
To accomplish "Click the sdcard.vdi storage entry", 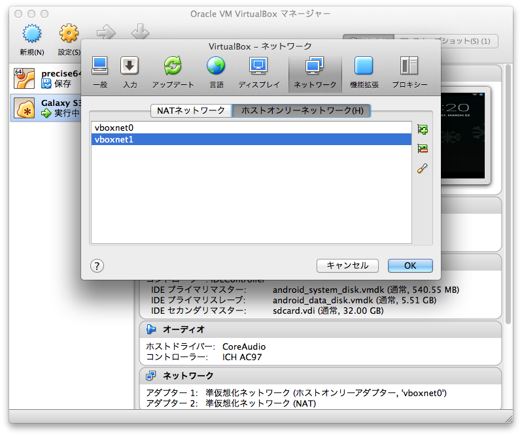I will point(328,311).
